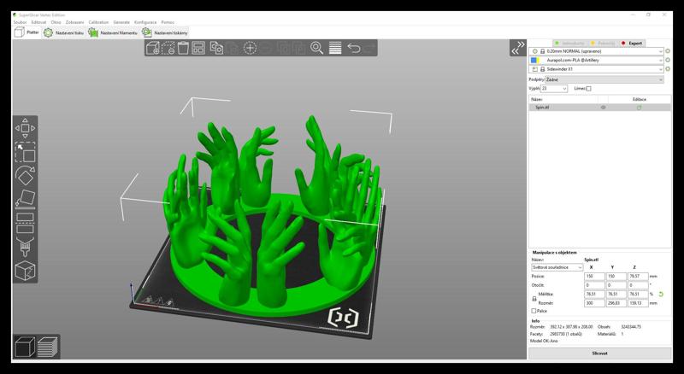Click the Editace column header
This screenshot has height=374, width=684.
(639, 99)
